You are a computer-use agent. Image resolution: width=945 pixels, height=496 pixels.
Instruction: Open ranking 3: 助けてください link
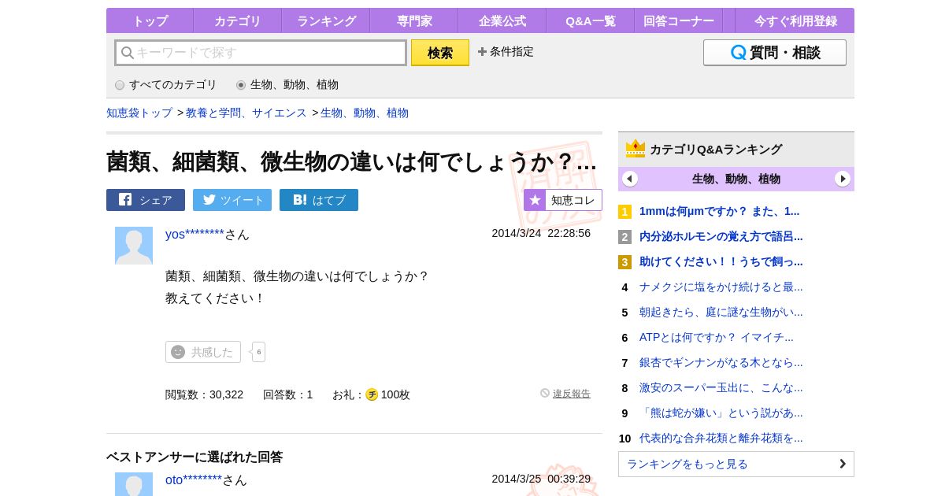pyautogui.click(x=721, y=261)
